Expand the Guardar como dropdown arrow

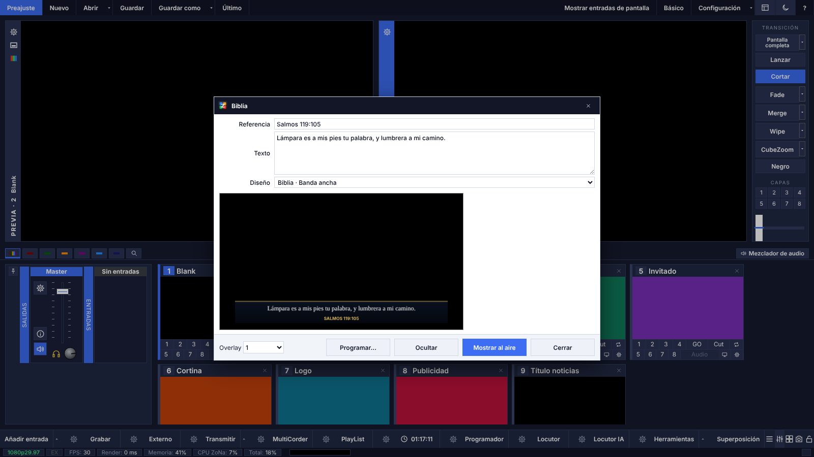click(x=211, y=8)
